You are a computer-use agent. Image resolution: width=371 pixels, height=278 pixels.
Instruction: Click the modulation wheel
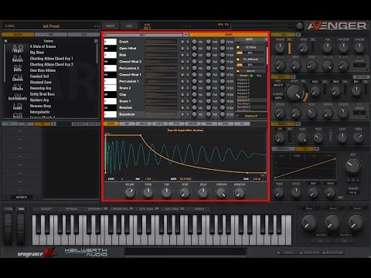21,229
